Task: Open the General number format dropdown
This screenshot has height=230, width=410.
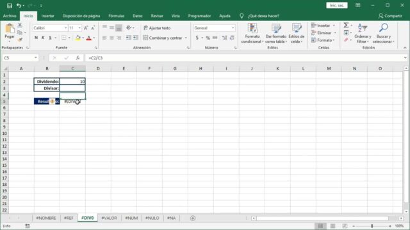Action: pyautogui.click(x=233, y=28)
